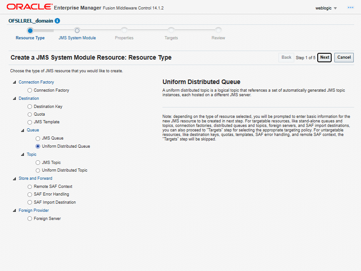Click the 'Enterprise Manager' title text
This screenshot has height=271, width=361.
[78, 8]
